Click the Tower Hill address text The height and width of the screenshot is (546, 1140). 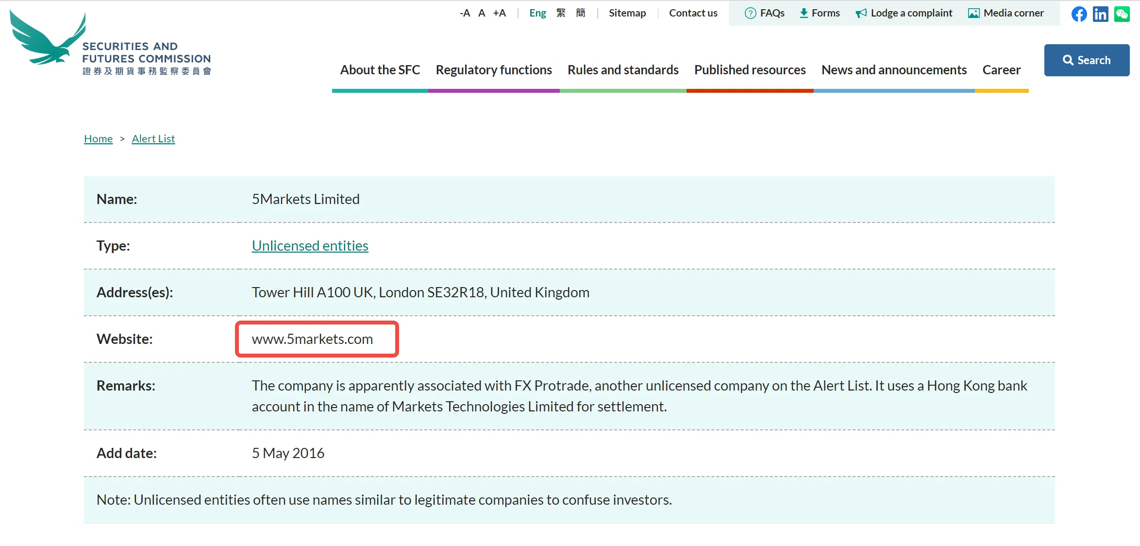coord(420,292)
